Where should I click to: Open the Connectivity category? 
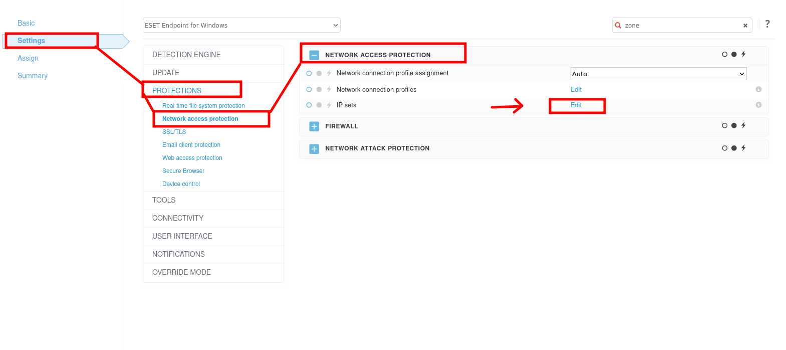click(178, 218)
